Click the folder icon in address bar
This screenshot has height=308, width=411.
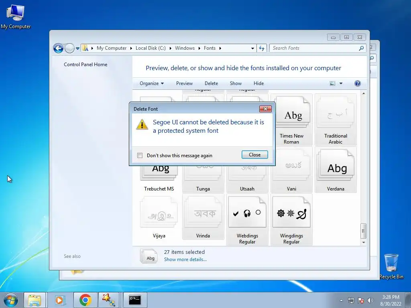pyautogui.click(x=85, y=48)
